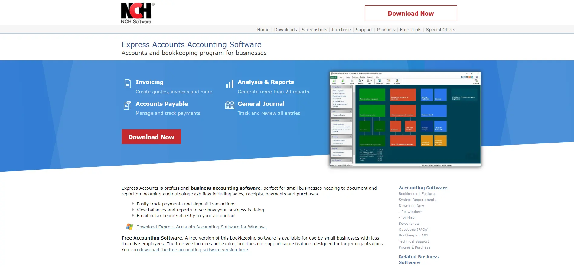Viewport: 574px width, 267px height.
Task: Open Pricing & Purchase in the sidebar
Action: pos(414,247)
